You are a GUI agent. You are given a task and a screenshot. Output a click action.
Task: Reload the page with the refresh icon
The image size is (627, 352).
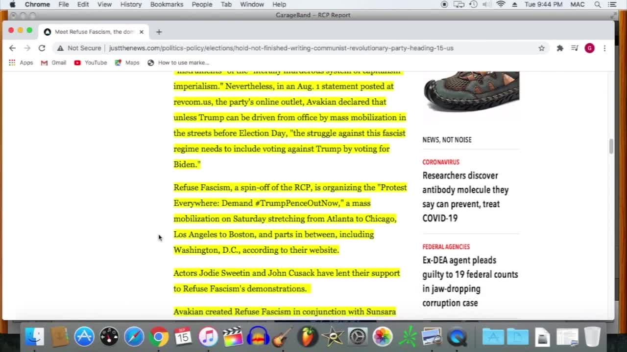(x=42, y=48)
